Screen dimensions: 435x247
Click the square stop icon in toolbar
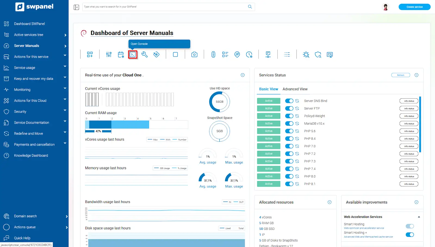click(175, 55)
